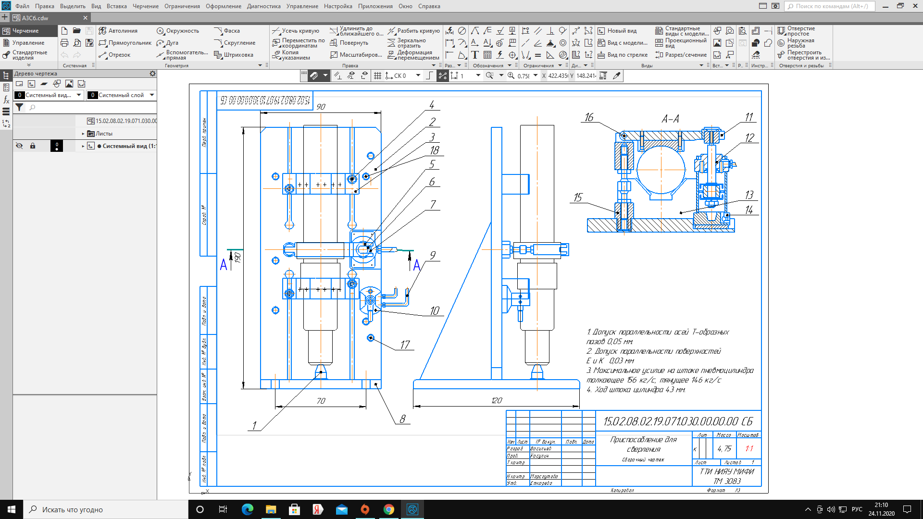The image size is (923, 519).
Task: Open the Системный слой layer dropdown
Action: tap(152, 95)
